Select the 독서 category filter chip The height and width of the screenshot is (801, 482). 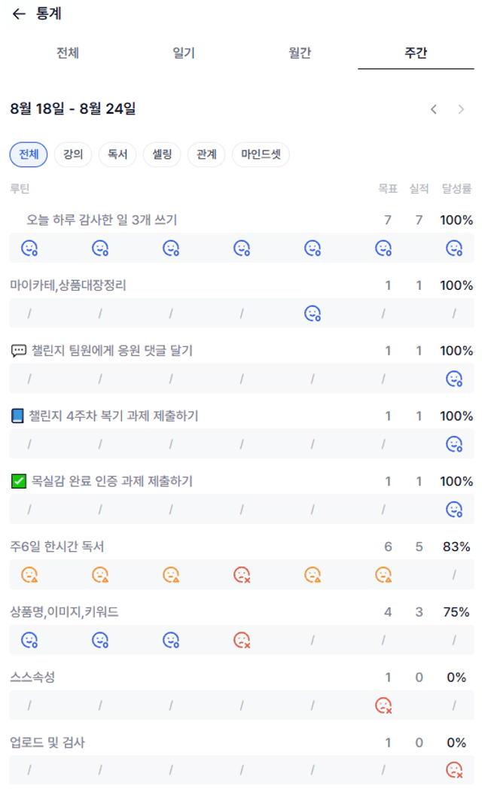click(x=117, y=154)
